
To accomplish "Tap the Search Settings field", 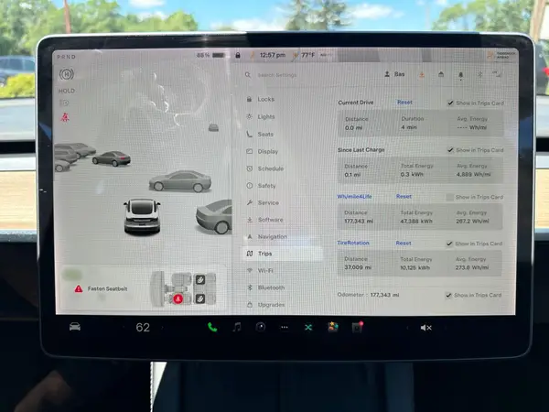I will click(276, 75).
